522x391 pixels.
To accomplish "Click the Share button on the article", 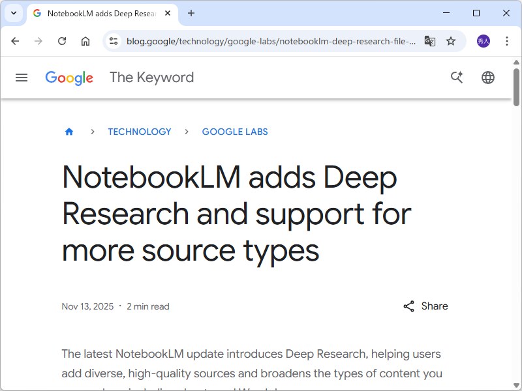I will click(425, 306).
